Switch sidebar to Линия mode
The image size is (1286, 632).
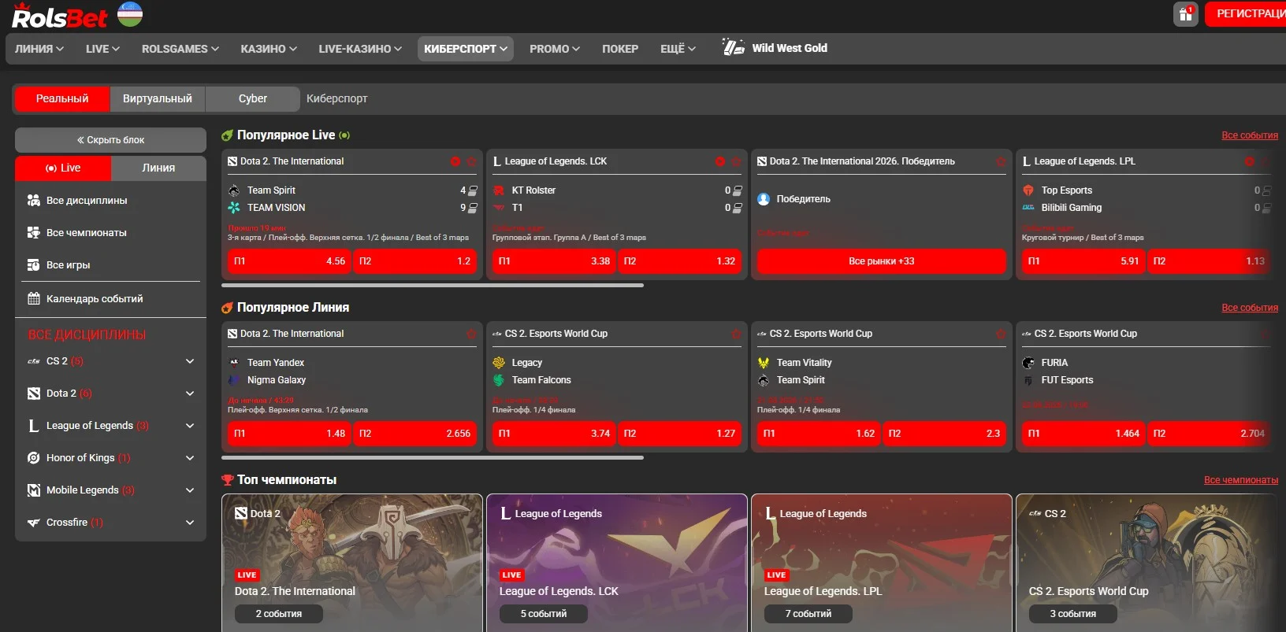point(158,168)
